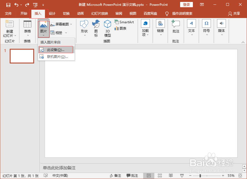Switch to the 视图 tab
This screenshot has width=247, height=179.
tap(133, 14)
